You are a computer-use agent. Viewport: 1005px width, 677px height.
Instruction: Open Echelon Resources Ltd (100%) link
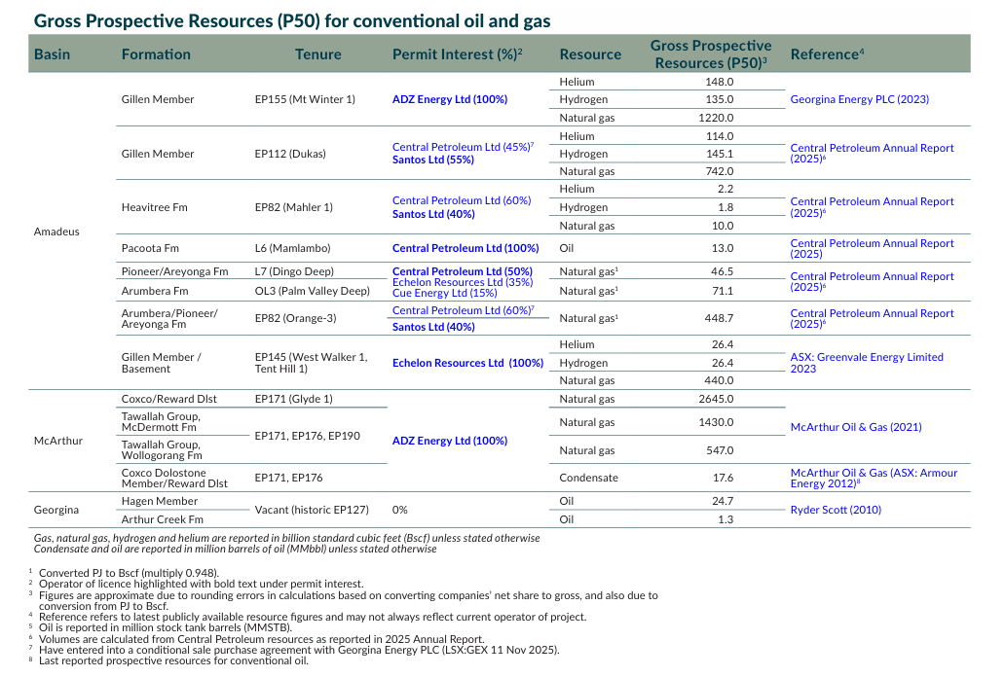point(467,363)
